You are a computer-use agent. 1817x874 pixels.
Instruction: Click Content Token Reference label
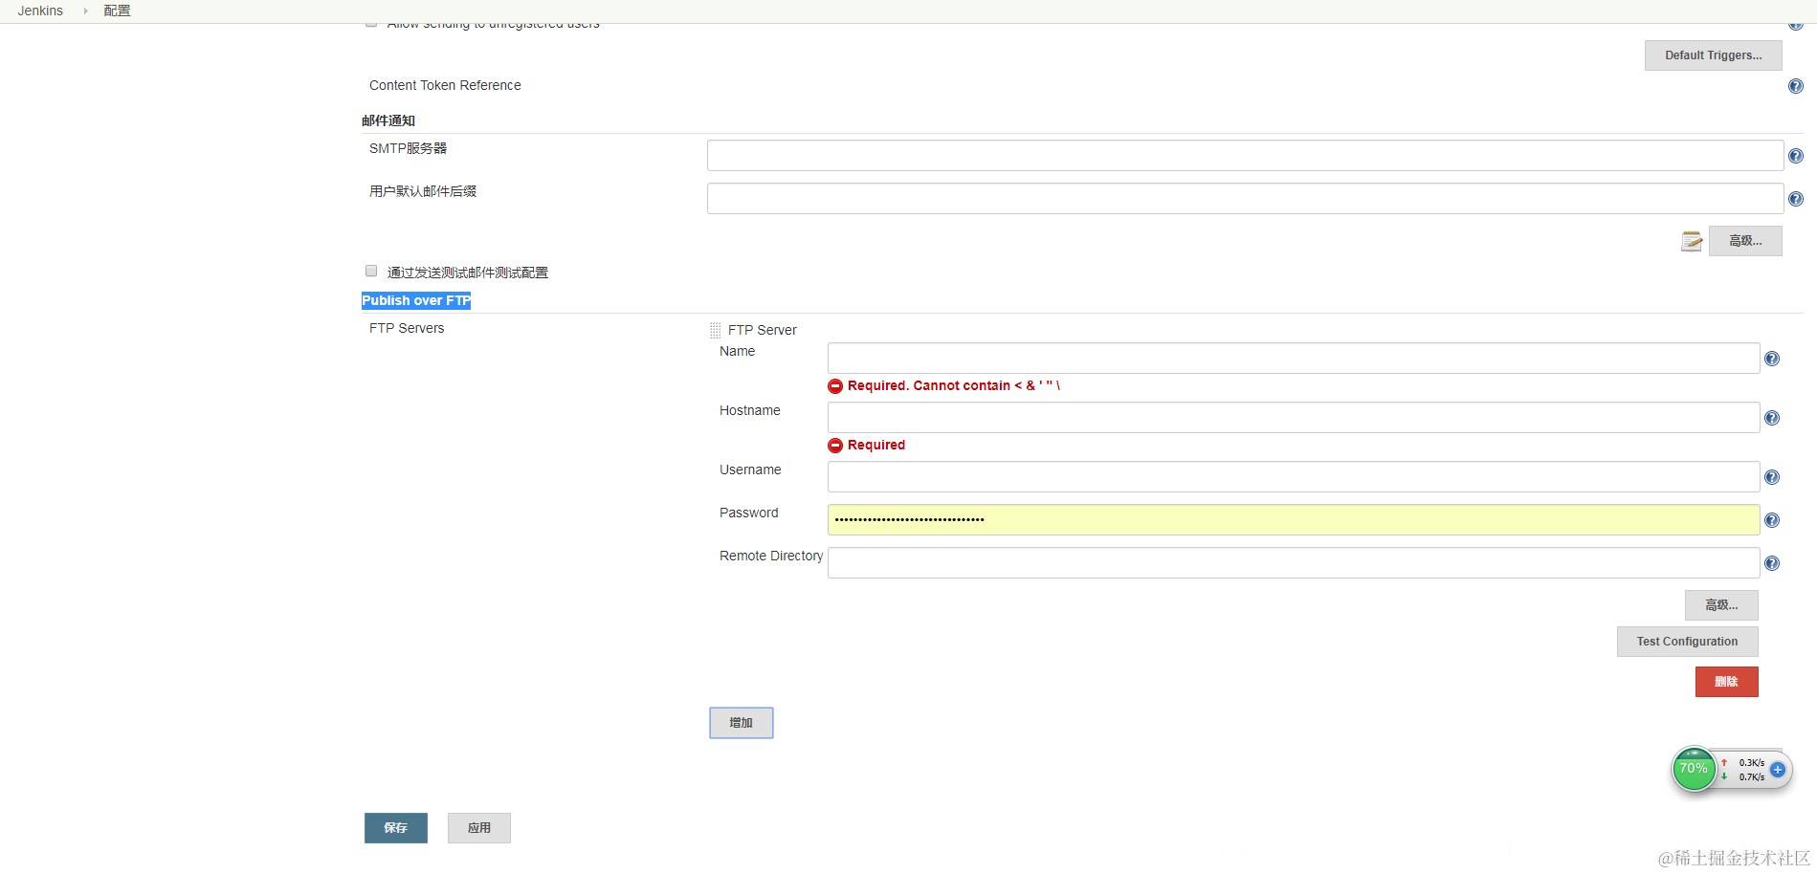(445, 85)
